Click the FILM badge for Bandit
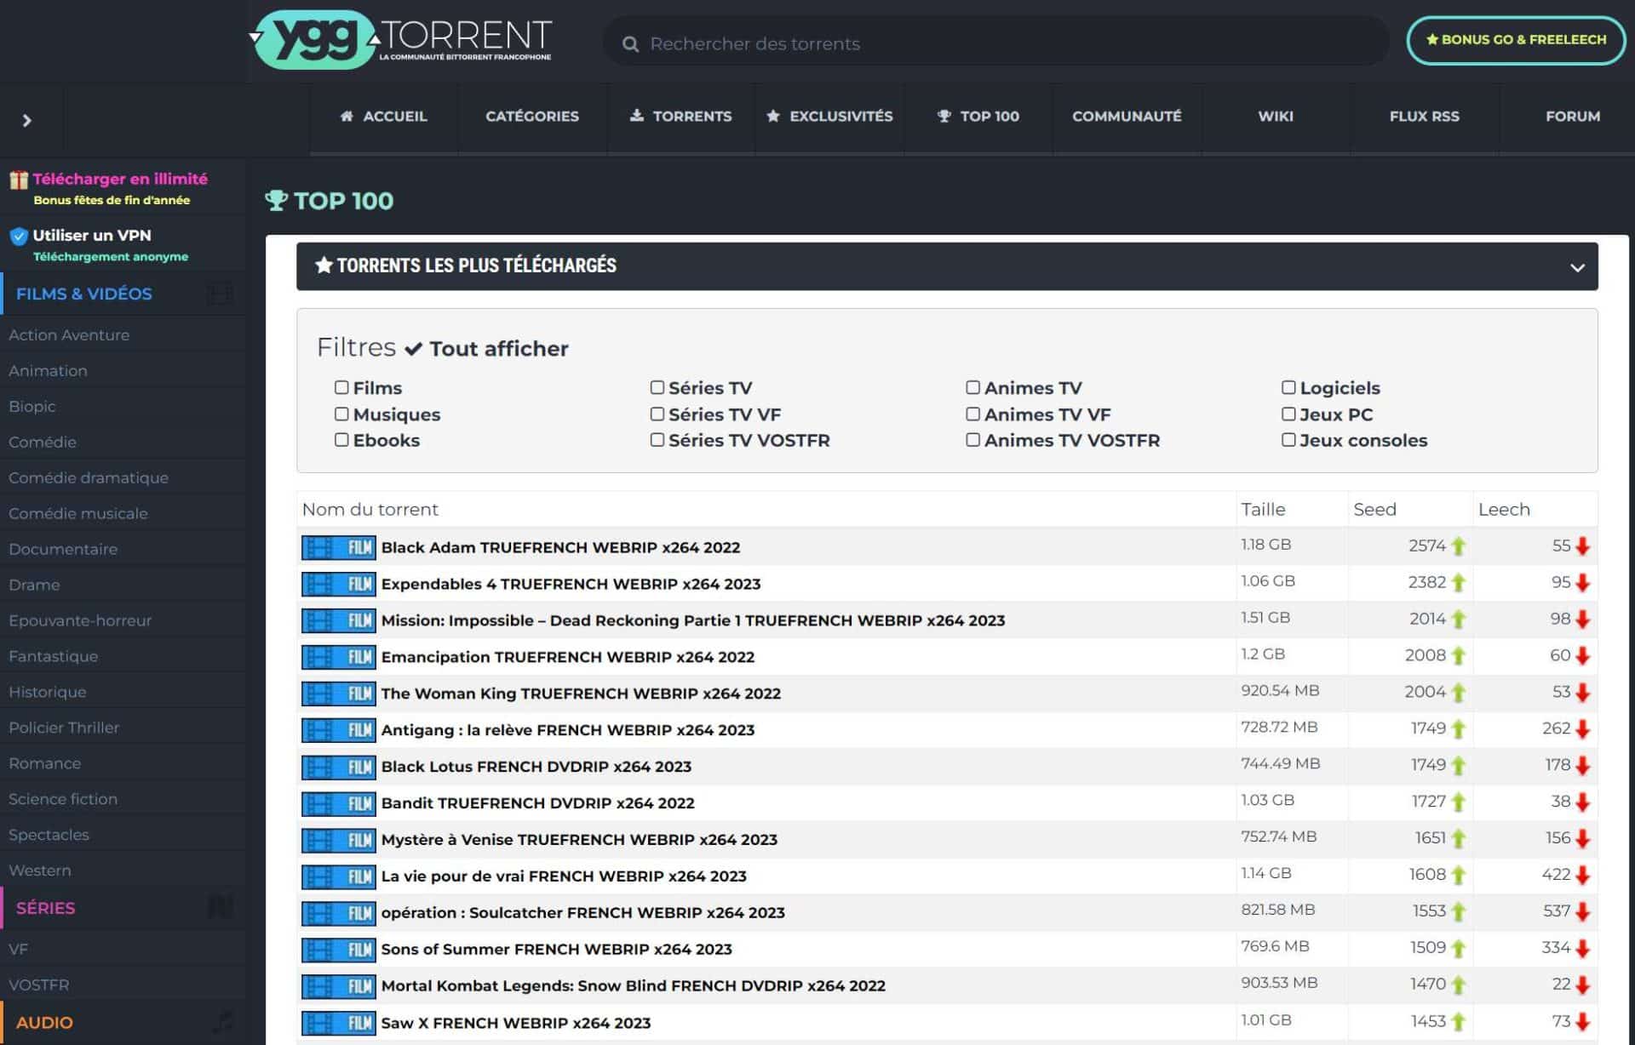1635x1045 pixels. 338,803
